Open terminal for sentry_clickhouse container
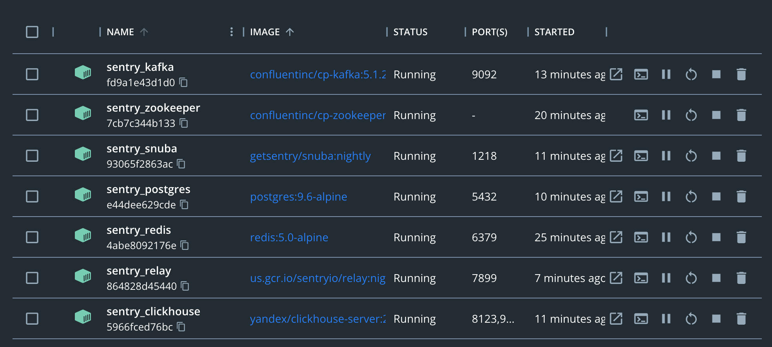The height and width of the screenshot is (347, 772). click(641, 318)
